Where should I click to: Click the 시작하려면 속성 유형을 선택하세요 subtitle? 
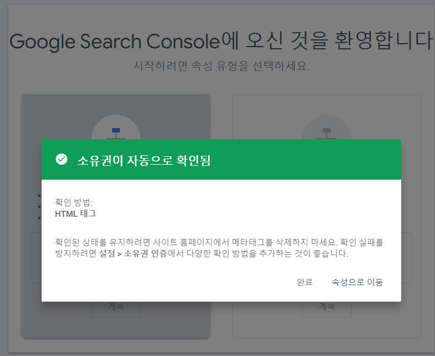(221, 66)
